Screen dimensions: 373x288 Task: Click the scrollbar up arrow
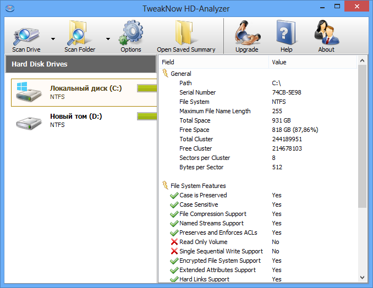coord(363,60)
